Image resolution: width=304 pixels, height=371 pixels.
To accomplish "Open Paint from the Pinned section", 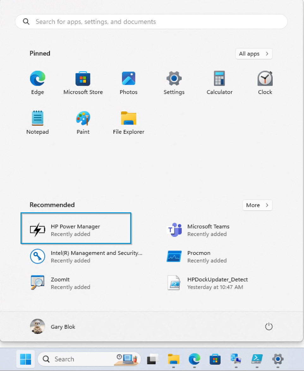I will (x=83, y=121).
